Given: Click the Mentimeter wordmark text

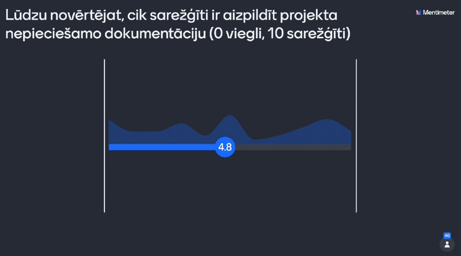Looking at the screenshot, I should pos(438,13).
